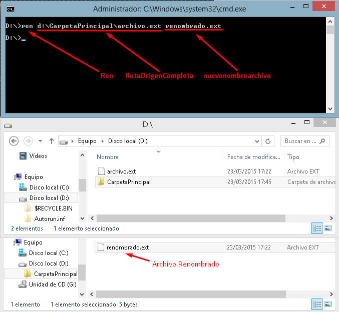
Task: Select Disco local (C:) in lower navigation pane
Action: click(x=44, y=253)
